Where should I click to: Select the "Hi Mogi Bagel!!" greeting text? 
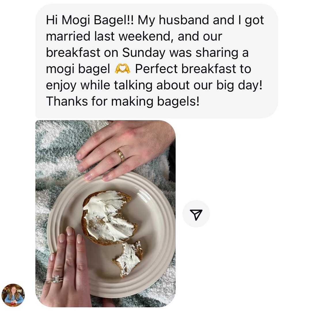(x=90, y=20)
